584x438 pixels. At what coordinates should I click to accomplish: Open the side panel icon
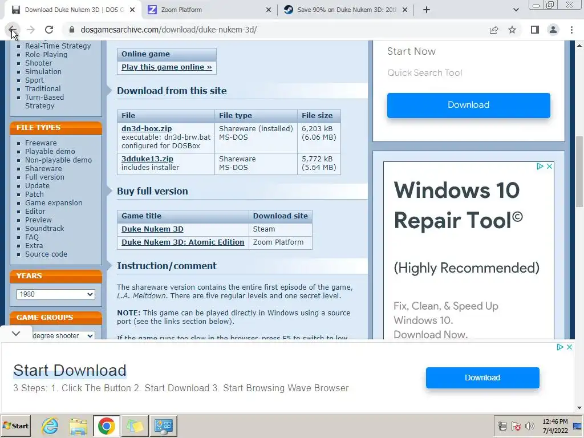coord(535,30)
